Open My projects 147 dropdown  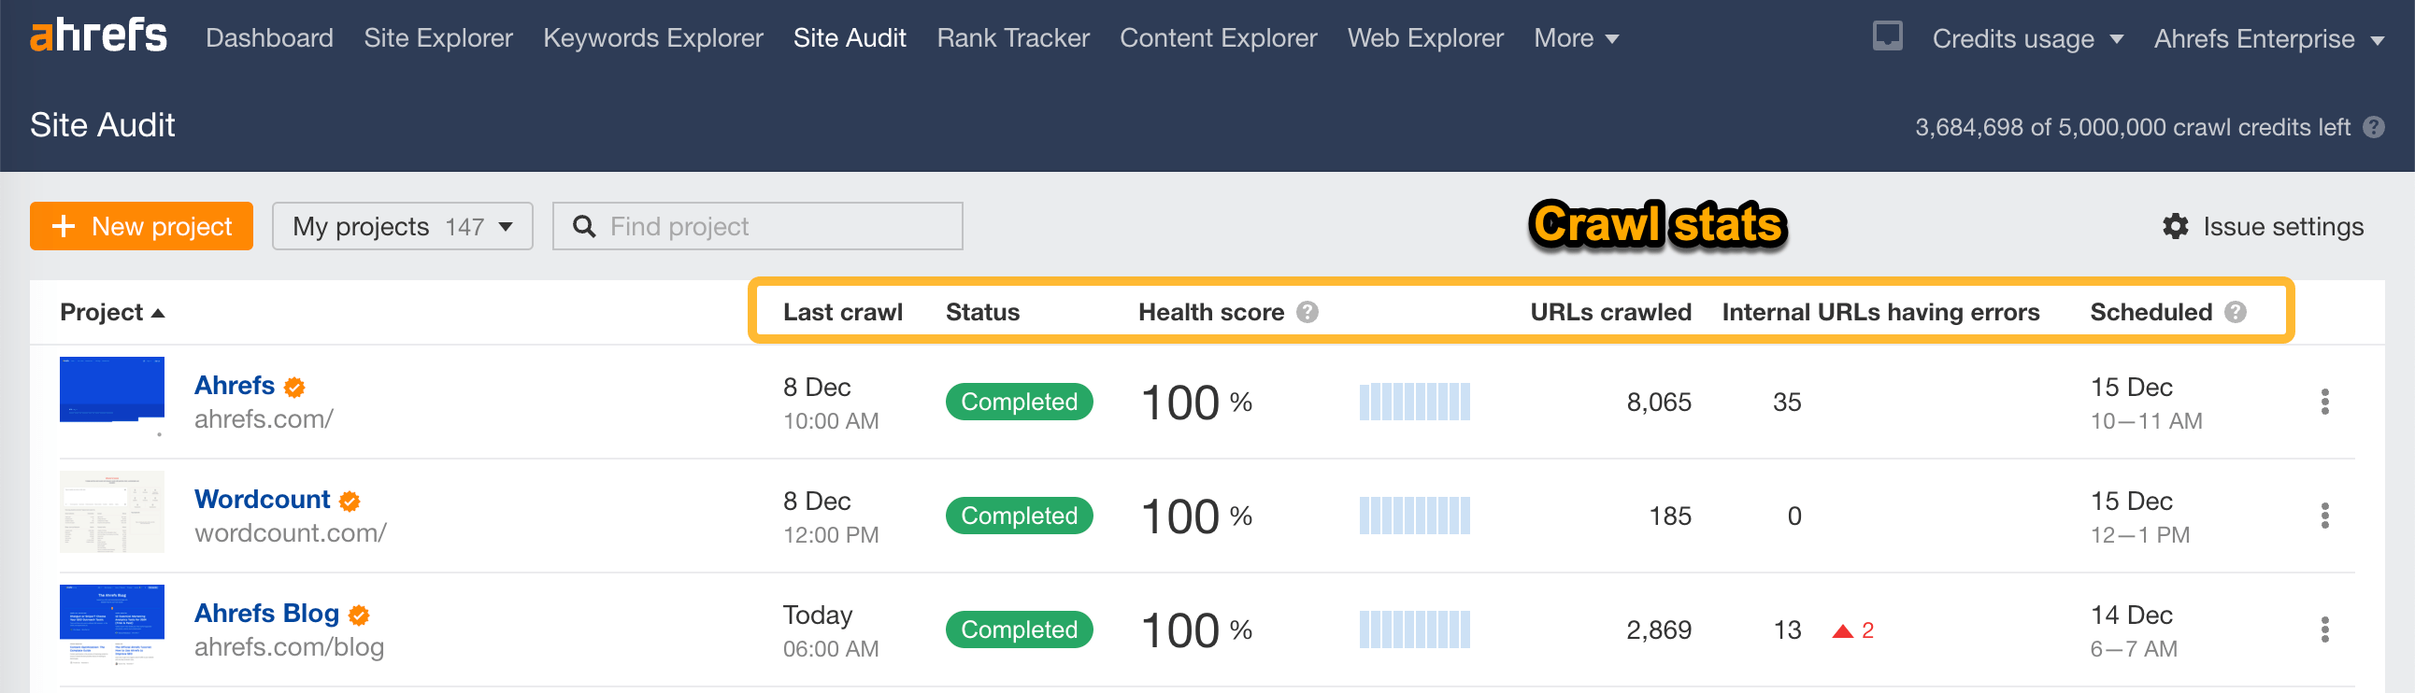(402, 227)
